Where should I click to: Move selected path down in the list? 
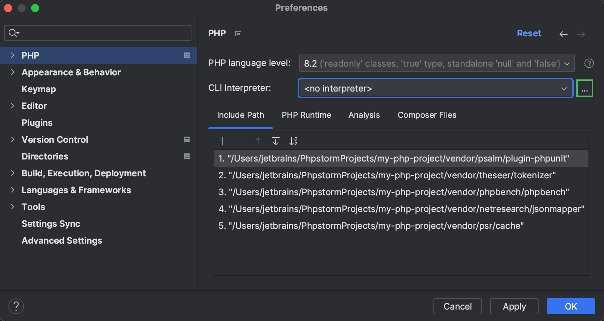[x=276, y=141]
